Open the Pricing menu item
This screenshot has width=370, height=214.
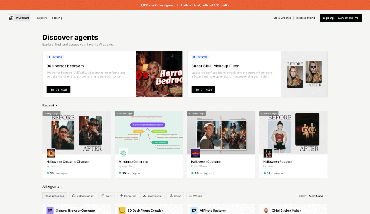(x=57, y=18)
